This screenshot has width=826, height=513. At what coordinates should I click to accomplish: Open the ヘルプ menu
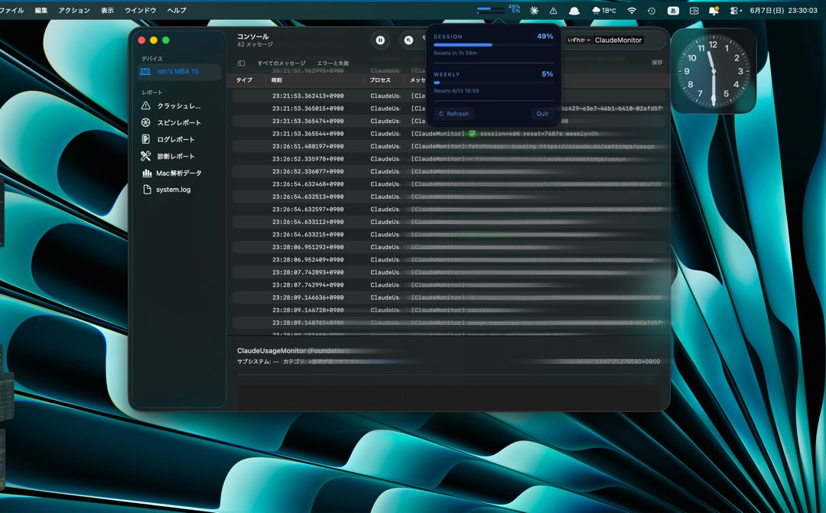point(177,11)
